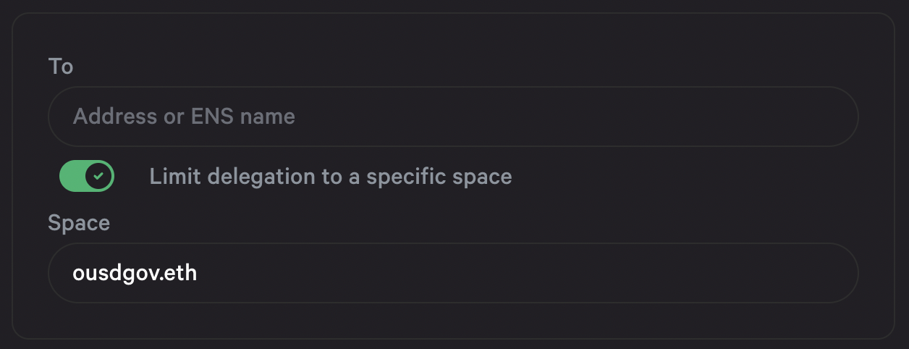The height and width of the screenshot is (349, 909).
Task: Click the Address or ENS name field
Action: point(453,117)
